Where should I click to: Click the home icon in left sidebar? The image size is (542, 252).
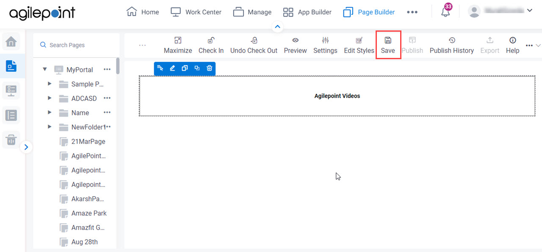(11, 41)
